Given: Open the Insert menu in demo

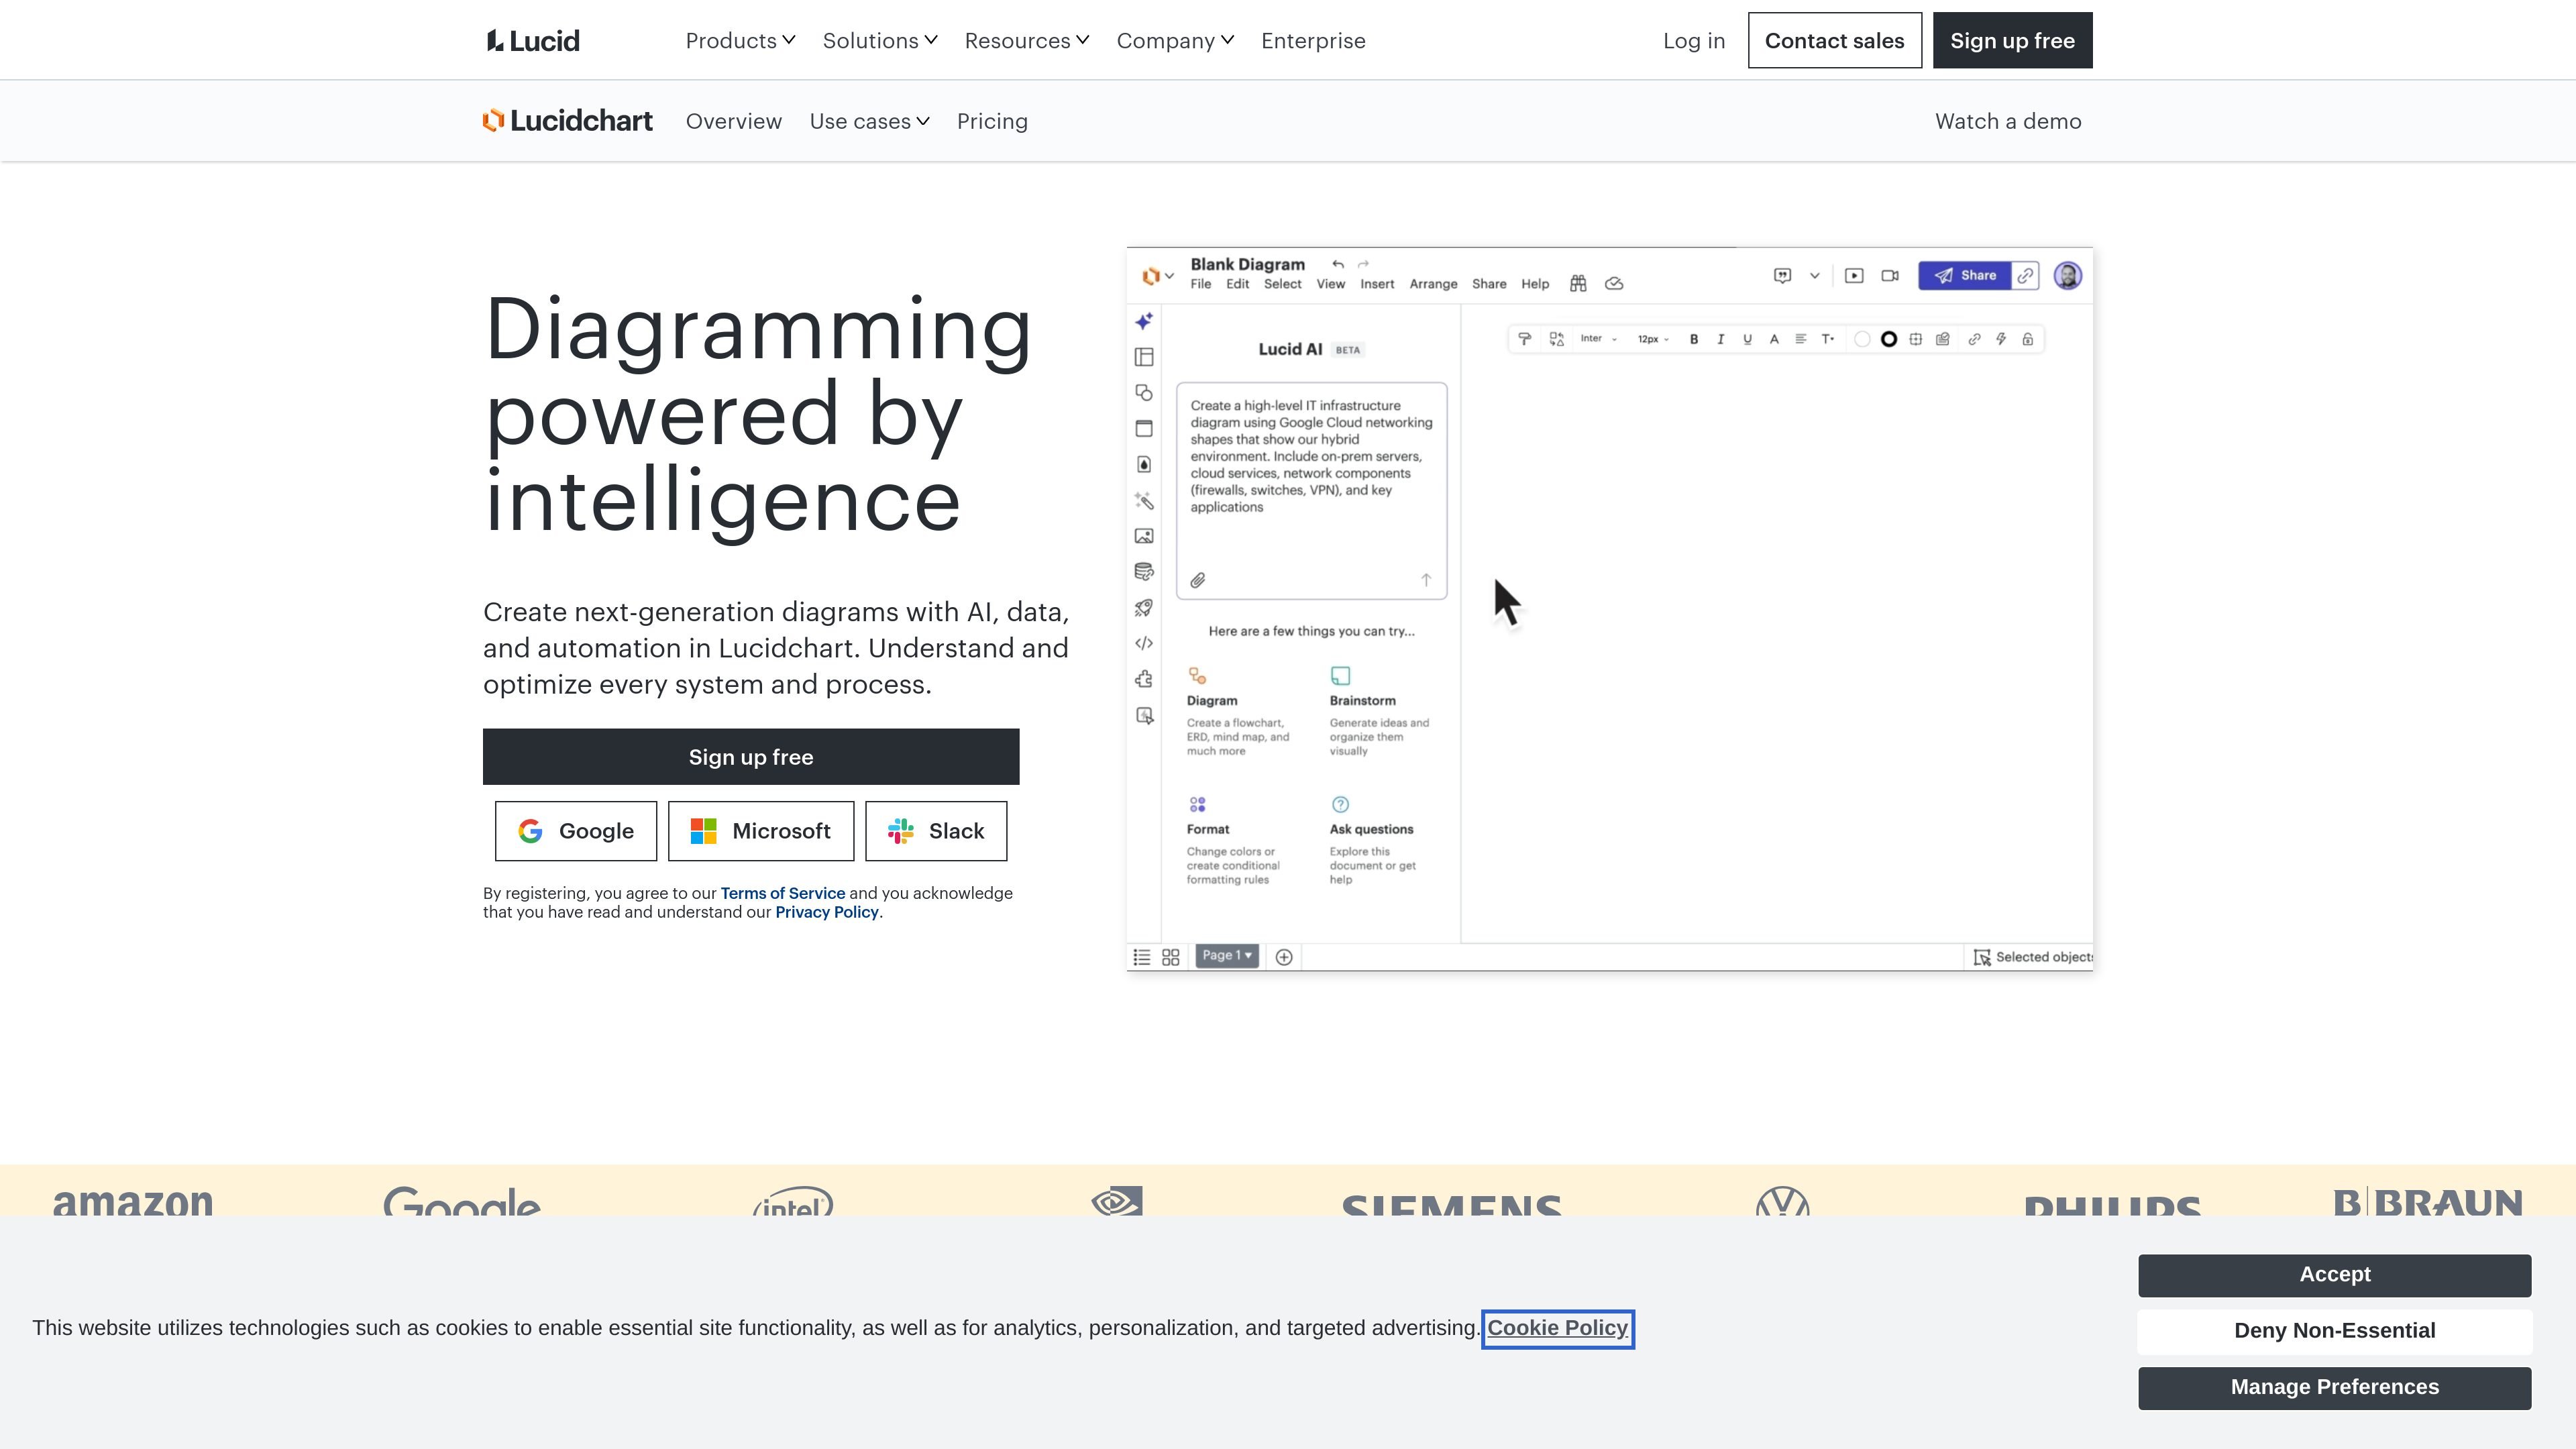Looking at the screenshot, I should pos(1377,284).
